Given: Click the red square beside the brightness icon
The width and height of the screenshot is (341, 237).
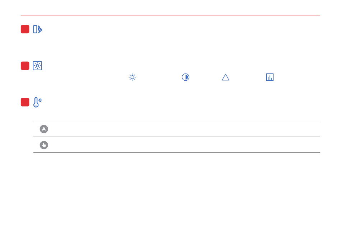Looking at the screenshot, I should click(25, 66).
